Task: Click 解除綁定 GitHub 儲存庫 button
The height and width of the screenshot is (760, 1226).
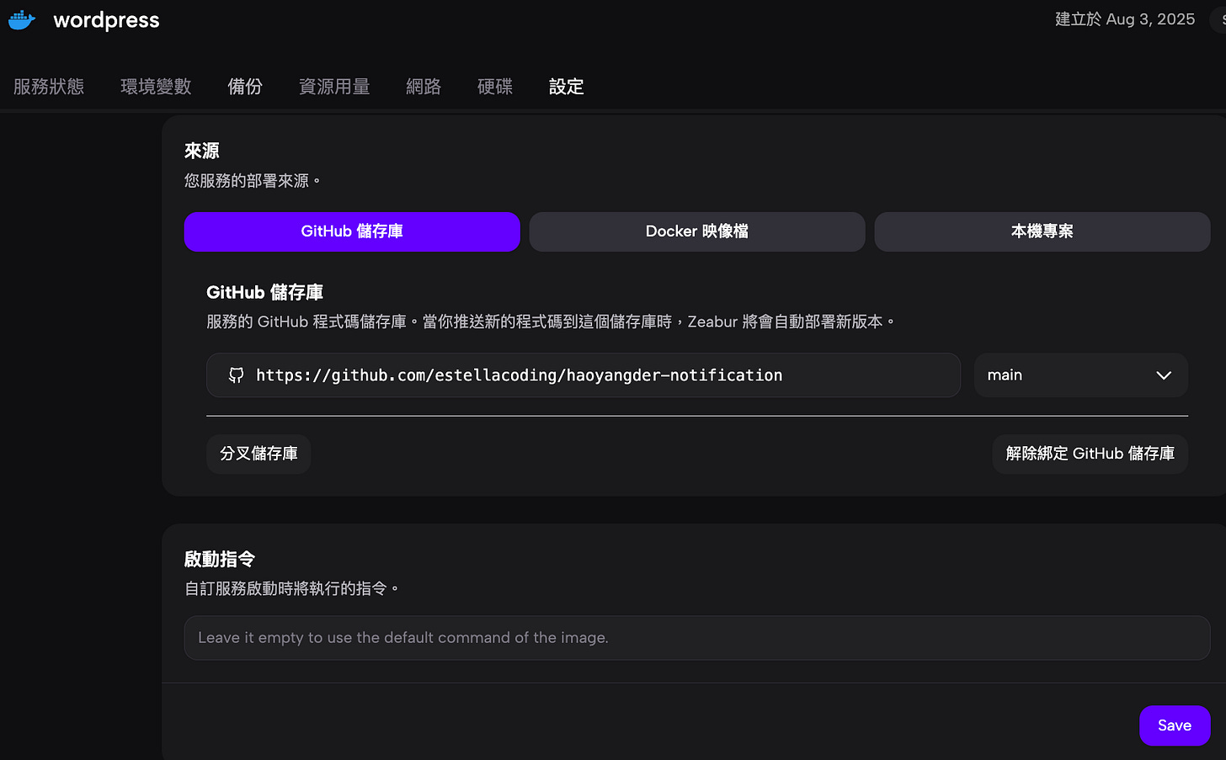Action: tap(1090, 454)
